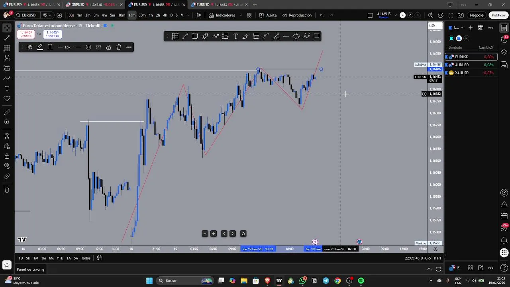This screenshot has width=510, height=287.
Task: Click the COMPRAR buy button
Action: 53,34
